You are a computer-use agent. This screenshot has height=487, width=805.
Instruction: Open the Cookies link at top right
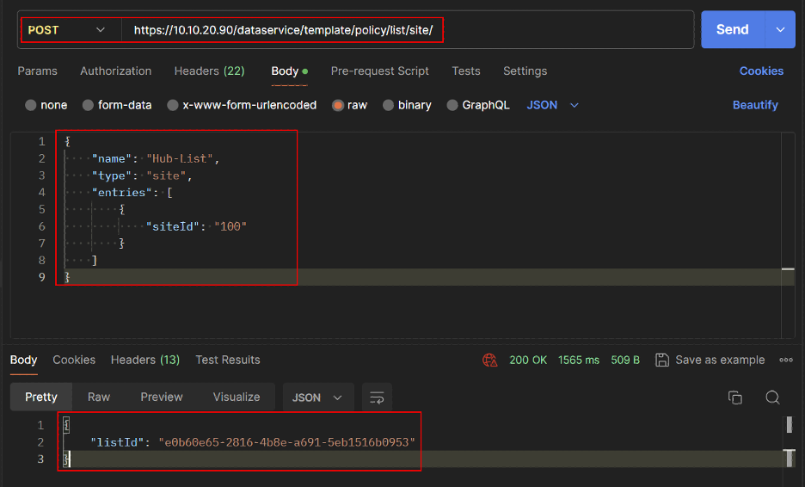click(x=761, y=71)
